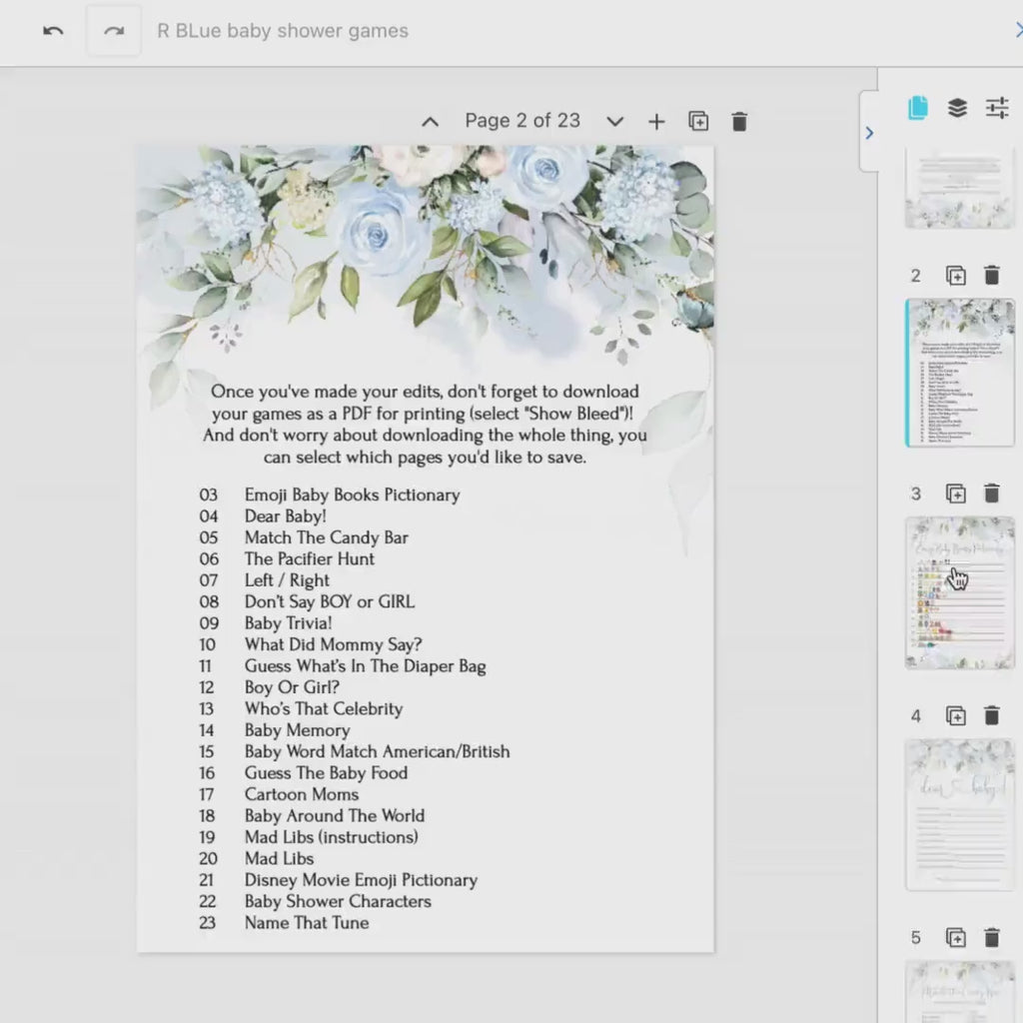The height and width of the screenshot is (1023, 1023).
Task: Edit the R BLue baby shower games title
Action: click(280, 30)
